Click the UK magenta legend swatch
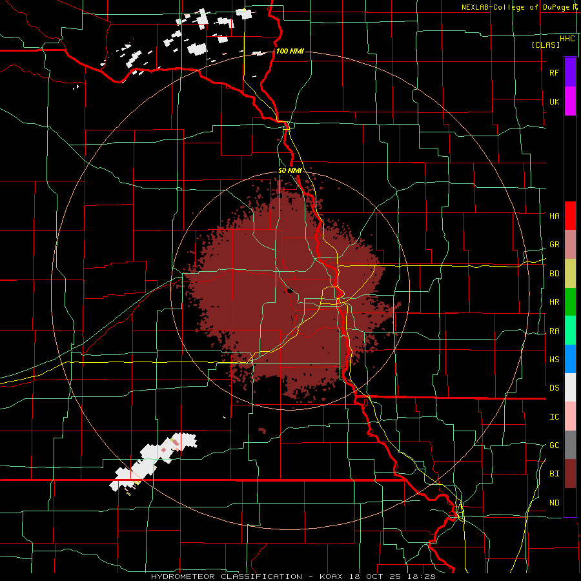Viewport: 581px width, 581px height. pos(570,101)
